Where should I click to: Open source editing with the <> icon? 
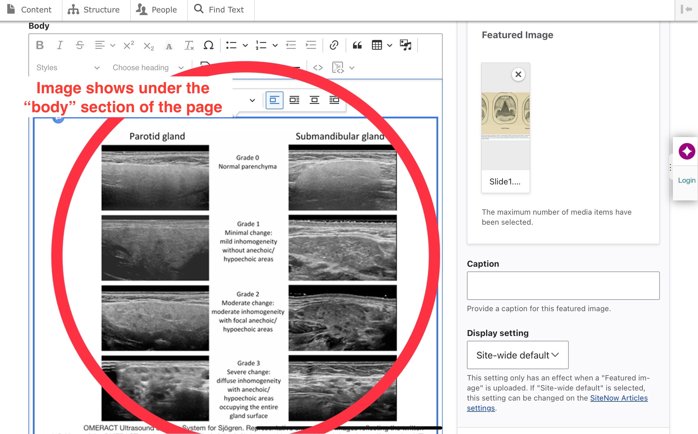[x=319, y=67]
